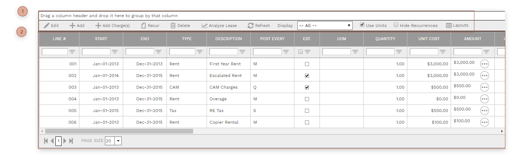
Task: Click the Add Charge(s) plus icon
Action: click(x=98, y=26)
